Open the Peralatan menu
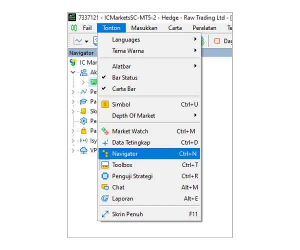 click(x=204, y=28)
